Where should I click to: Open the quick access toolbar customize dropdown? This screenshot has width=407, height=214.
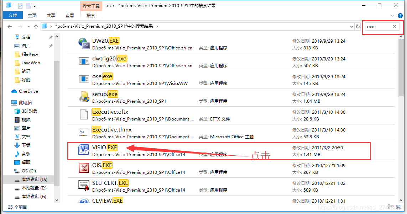coord(35,6)
